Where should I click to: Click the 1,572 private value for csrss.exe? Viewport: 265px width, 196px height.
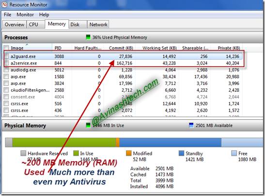click(234, 111)
